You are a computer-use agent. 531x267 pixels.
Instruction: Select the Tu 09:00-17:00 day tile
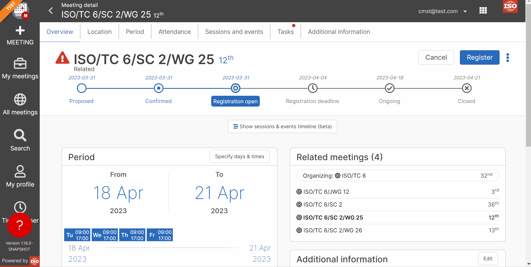point(77,235)
